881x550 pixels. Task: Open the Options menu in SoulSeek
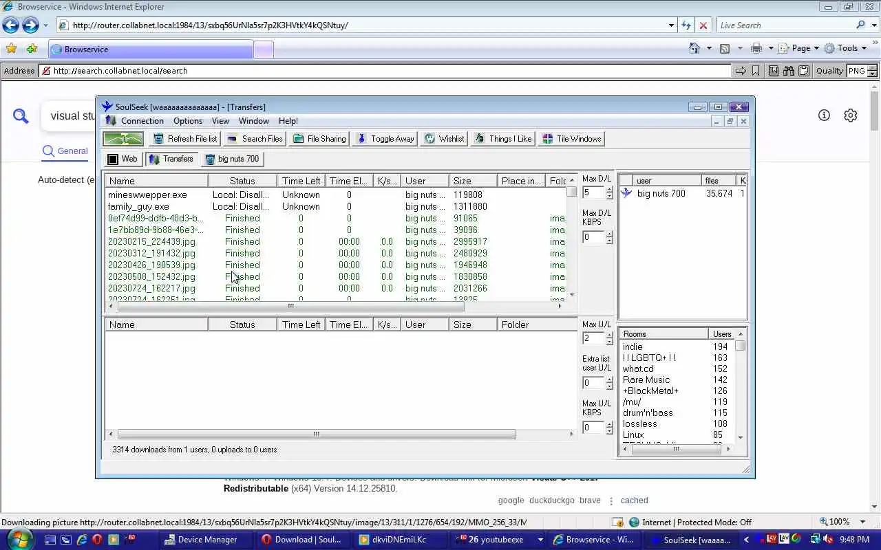pos(188,121)
